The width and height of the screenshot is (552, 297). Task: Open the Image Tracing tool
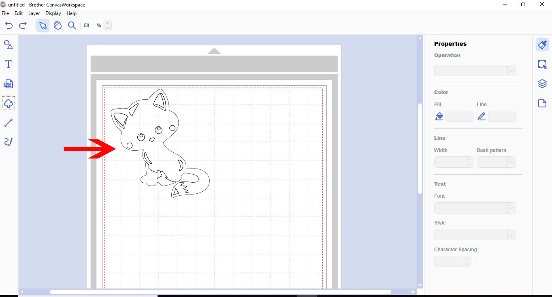point(9,103)
